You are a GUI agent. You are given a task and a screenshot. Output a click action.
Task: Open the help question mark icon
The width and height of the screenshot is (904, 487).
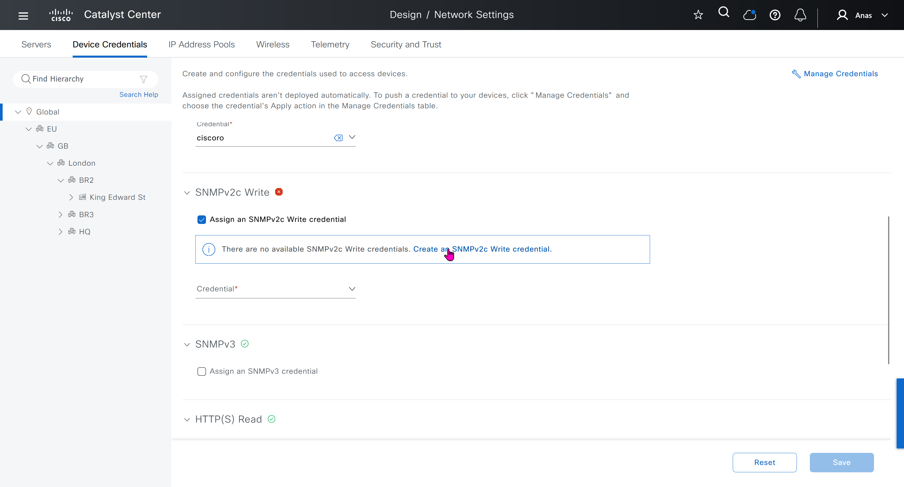click(775, 15)
